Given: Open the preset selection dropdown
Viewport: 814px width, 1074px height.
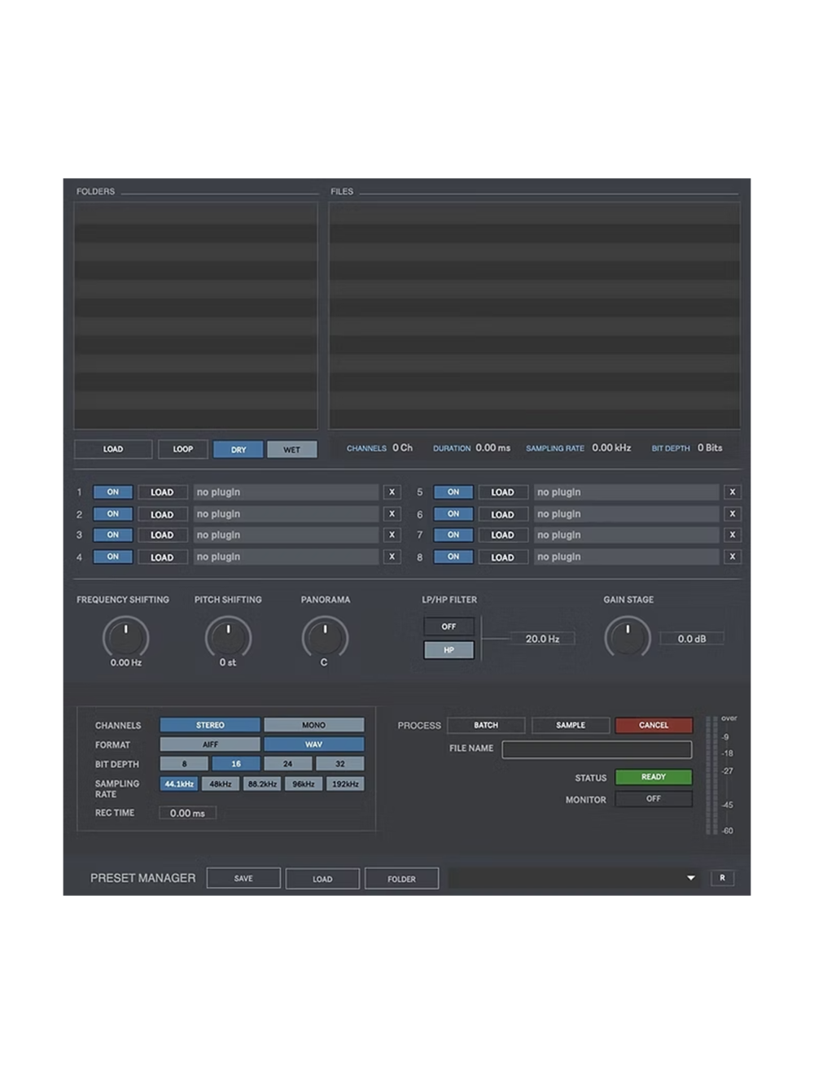Looking at the screenshot, I should click(690, 878).
